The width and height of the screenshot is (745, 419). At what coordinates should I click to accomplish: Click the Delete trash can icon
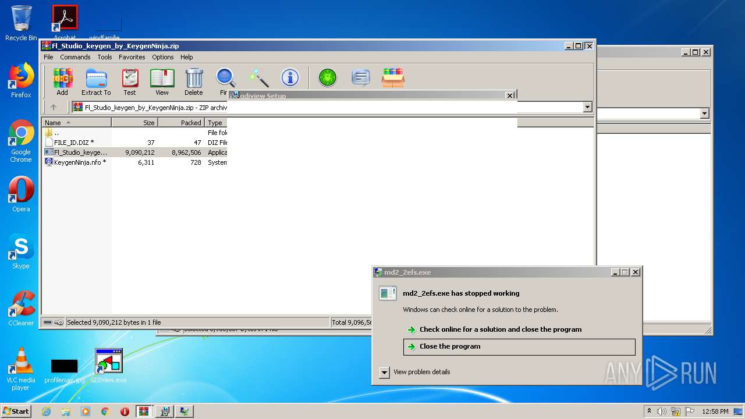click(x=194, y=82)
